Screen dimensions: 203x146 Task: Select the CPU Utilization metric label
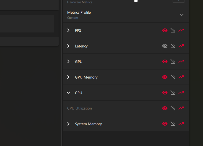80,108
